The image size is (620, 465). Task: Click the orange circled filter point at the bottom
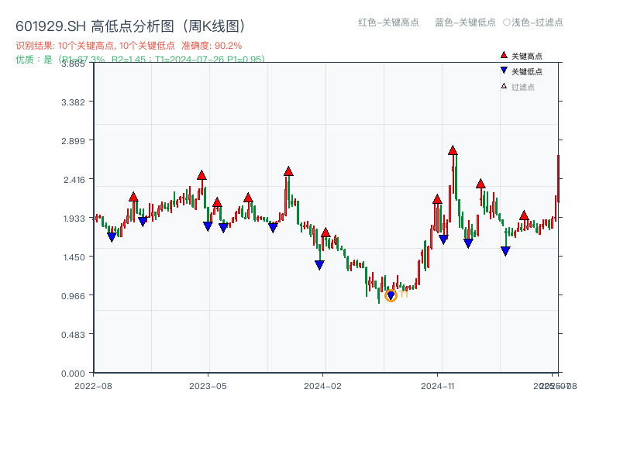click(390, 295)
